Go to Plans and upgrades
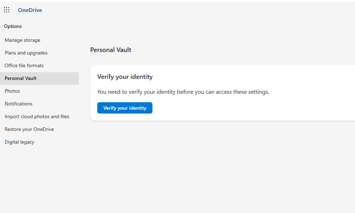The width and height of the screenshot is (355, 213). pyautogui.click(x=26, y=53)
